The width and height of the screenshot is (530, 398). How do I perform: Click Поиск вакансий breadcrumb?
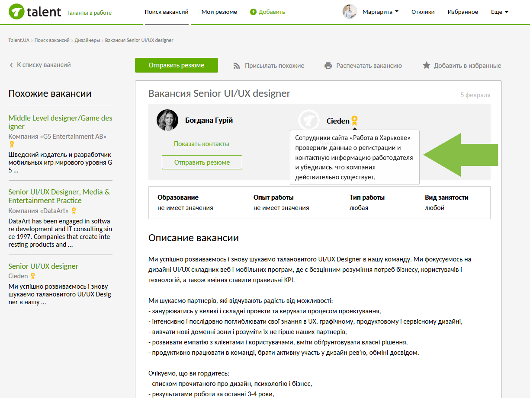(x=52, y=40)
